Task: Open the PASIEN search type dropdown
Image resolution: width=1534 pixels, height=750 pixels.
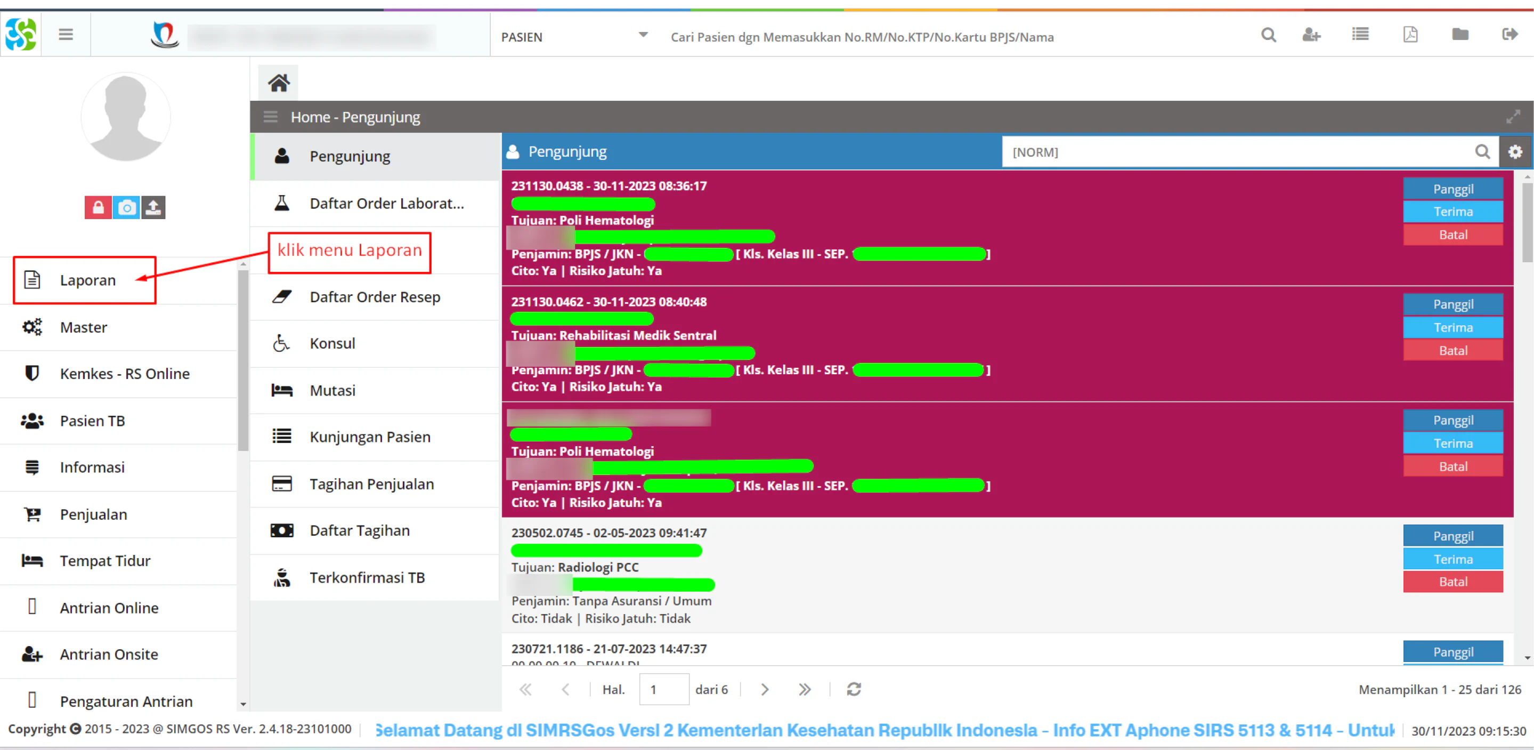Action: [x=574, y=37]
